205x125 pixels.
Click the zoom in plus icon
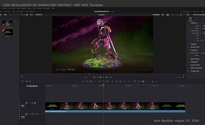(157, 82)
